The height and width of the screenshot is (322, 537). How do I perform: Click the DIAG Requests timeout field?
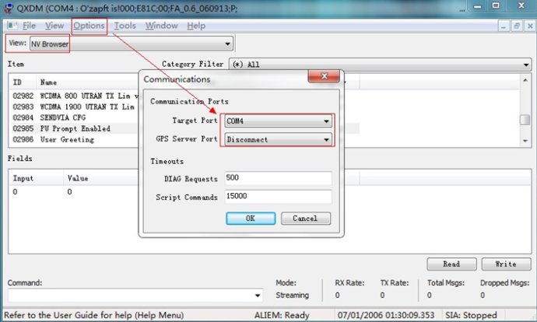[278, 178]
